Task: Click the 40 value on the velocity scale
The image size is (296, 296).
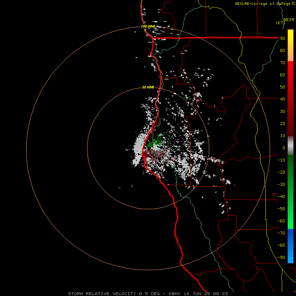Action: click(283, 99)
